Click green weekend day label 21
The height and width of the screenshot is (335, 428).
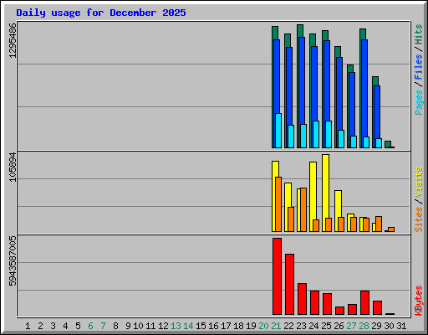[276, 326]
